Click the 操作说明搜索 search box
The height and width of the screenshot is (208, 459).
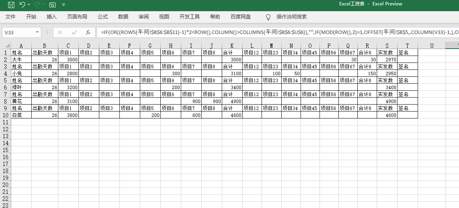292,17
